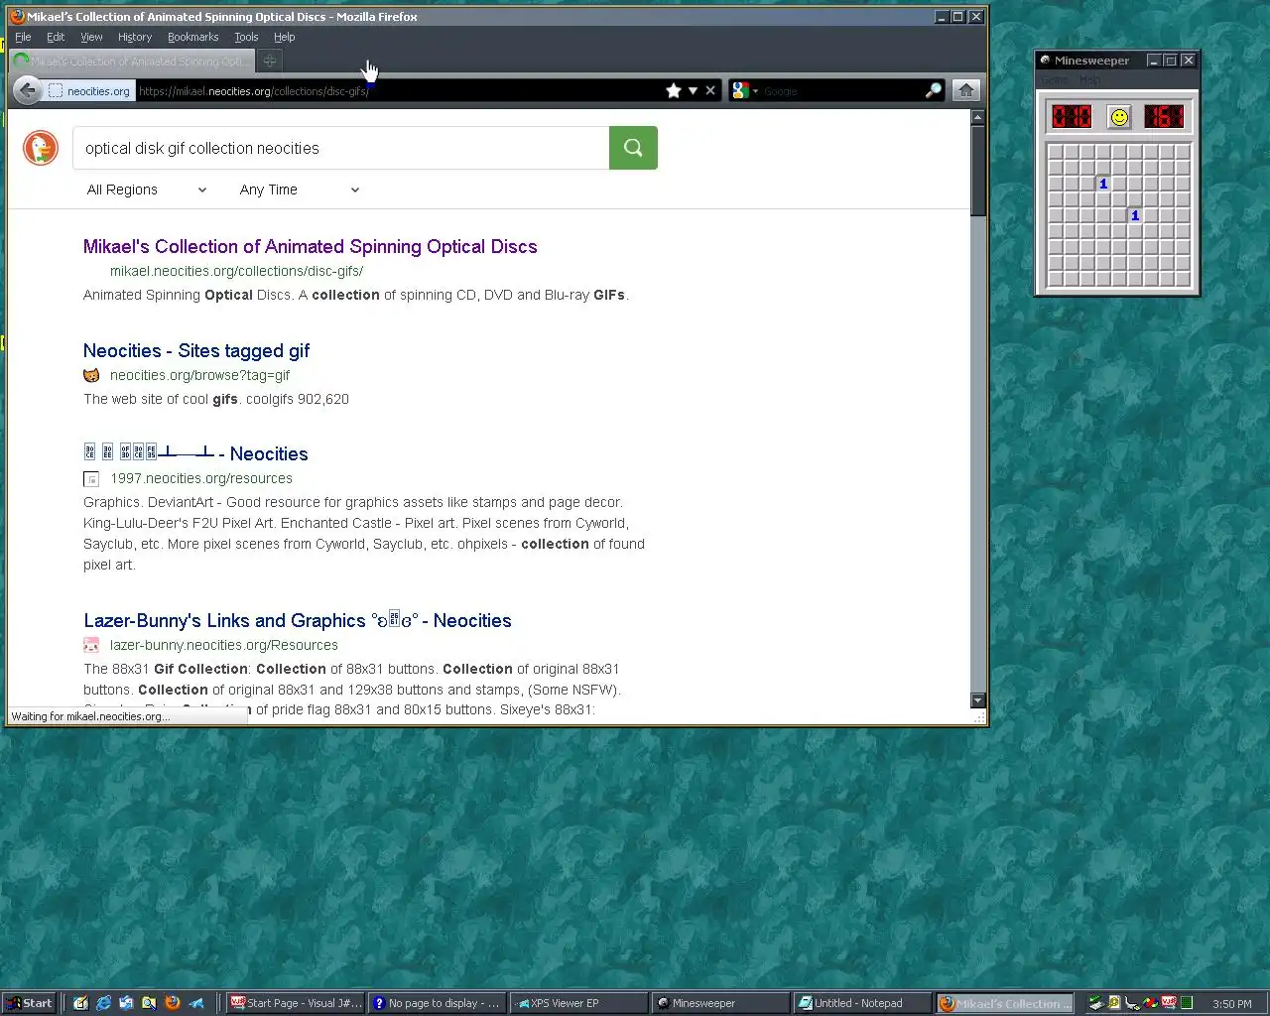Click the first system tray icon
1270x1016 pixels.
1096,1002
